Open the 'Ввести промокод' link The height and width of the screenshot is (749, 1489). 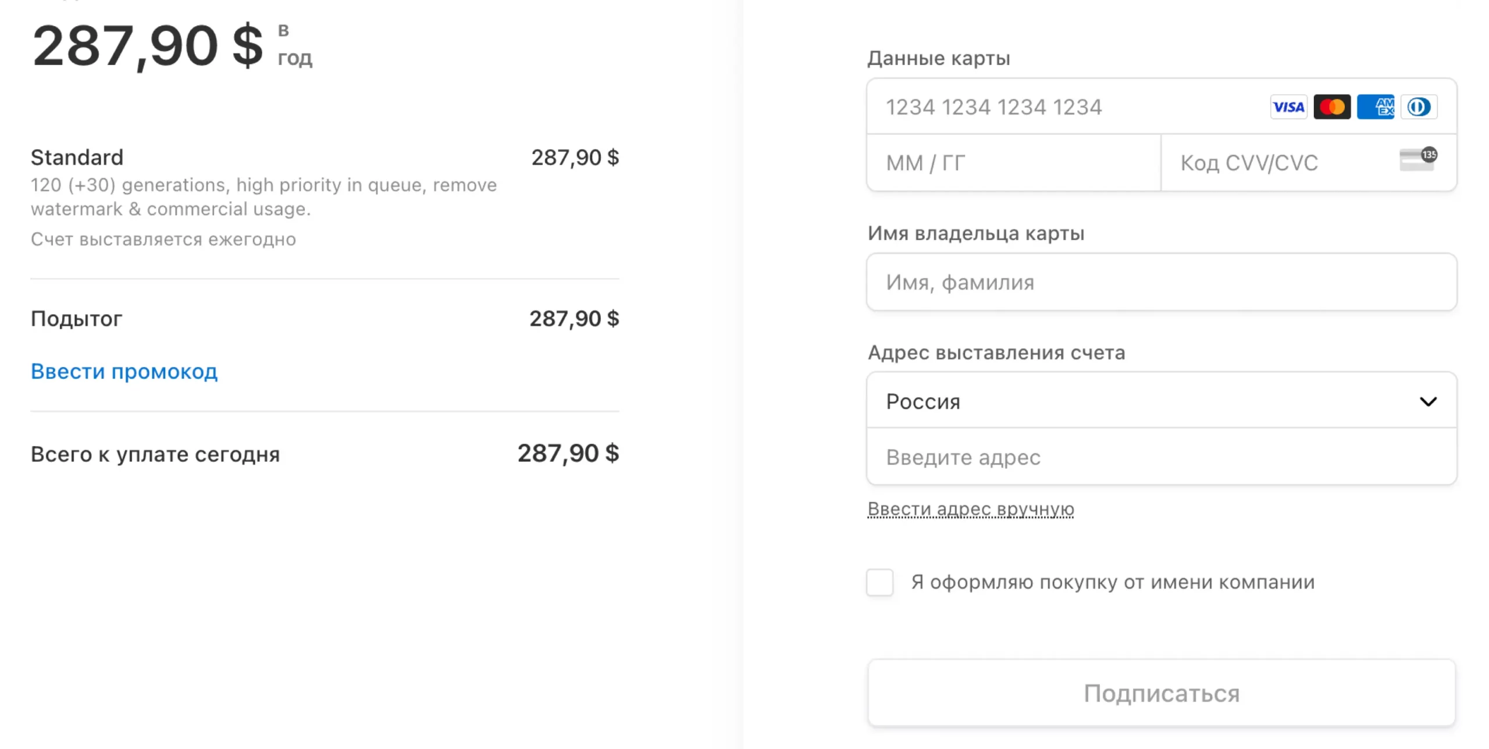(x=124, y=372)
